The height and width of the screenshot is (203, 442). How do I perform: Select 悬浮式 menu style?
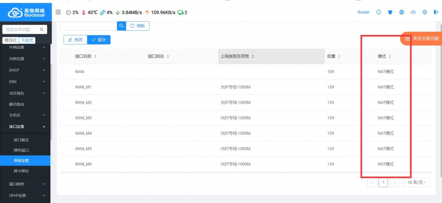[11, 40]
